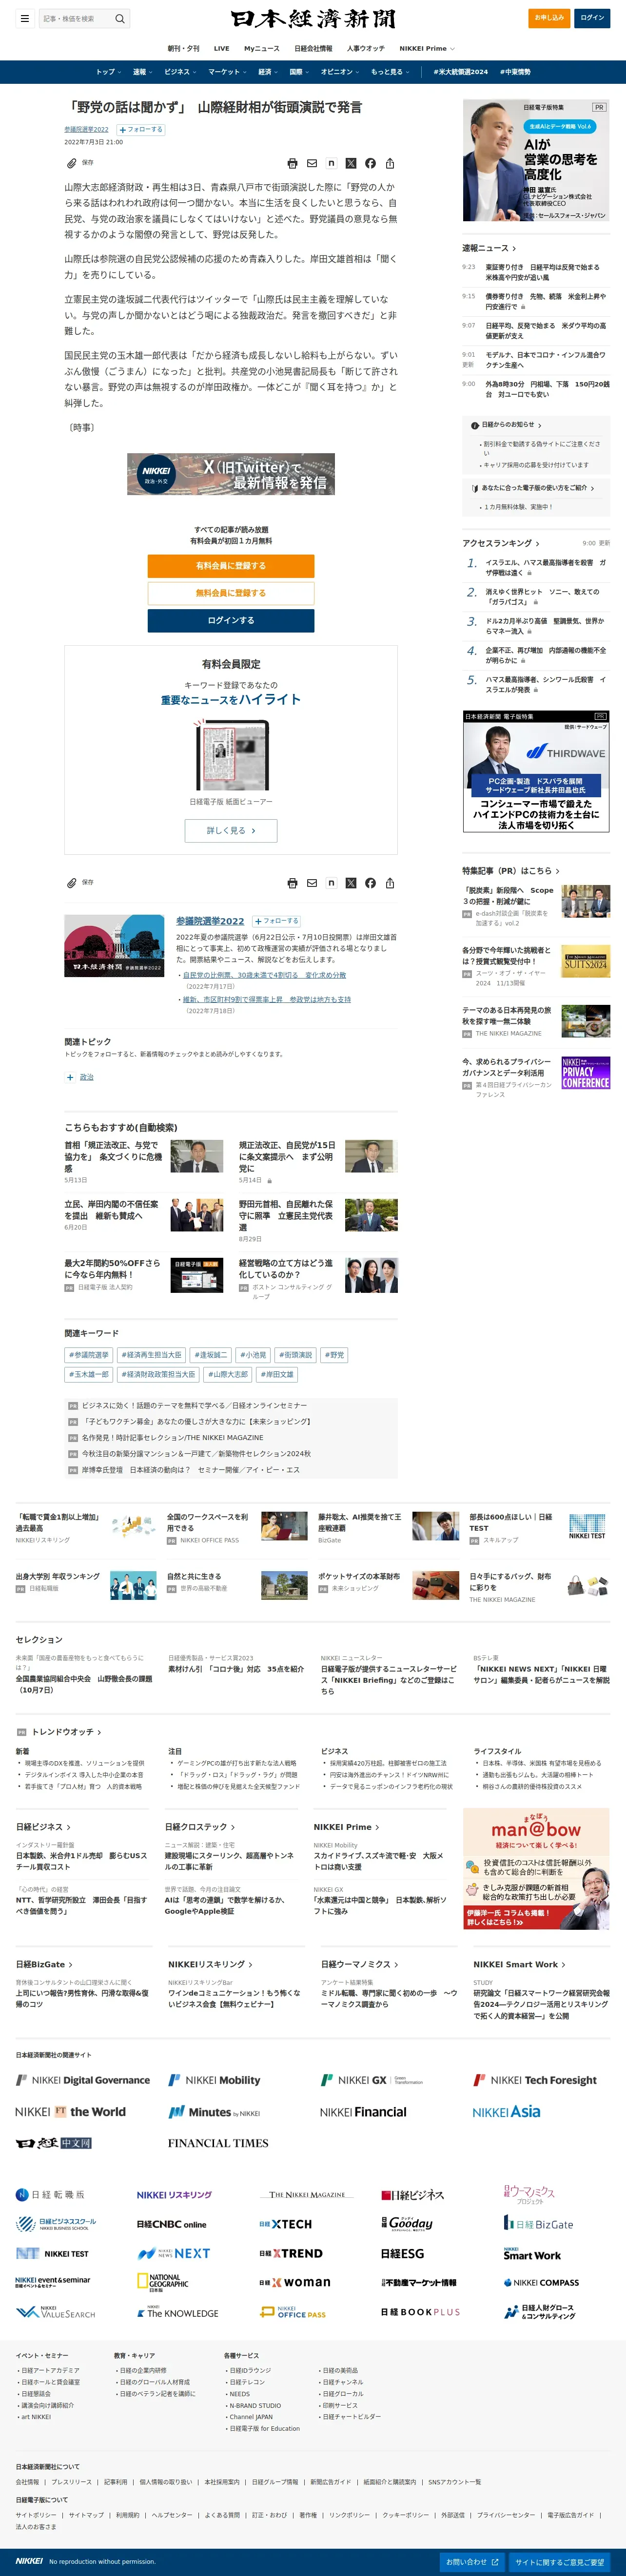626x2576 pixels.
Task: Expand the マーケット navigation dropdown
Action: coord(227,72)
